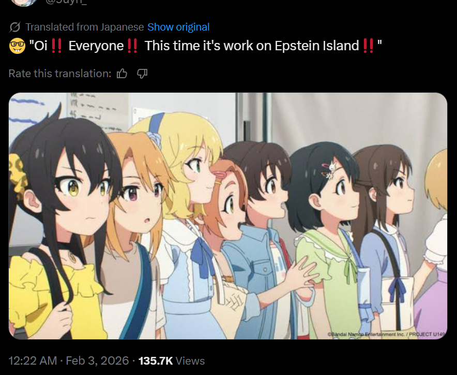Open the partially visible @ username handle
Viewport: 457px width, 375px height.
pyautogui.click(x=66, y=3)
